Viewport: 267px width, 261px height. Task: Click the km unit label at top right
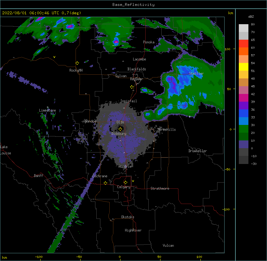coord(231,13)
